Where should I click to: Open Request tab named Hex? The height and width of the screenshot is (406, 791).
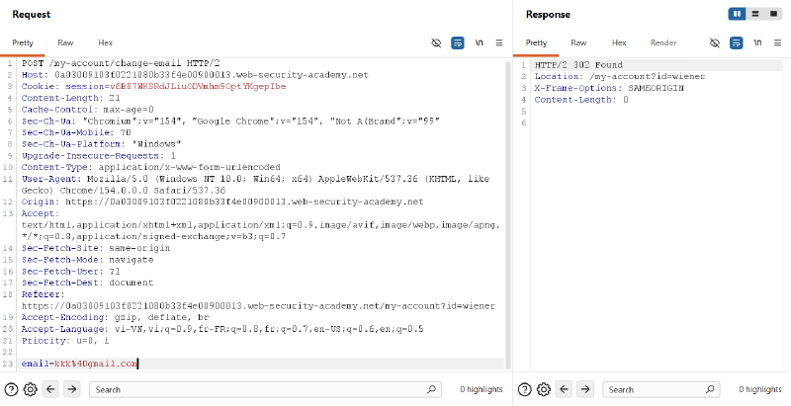[x=106, y=42]
